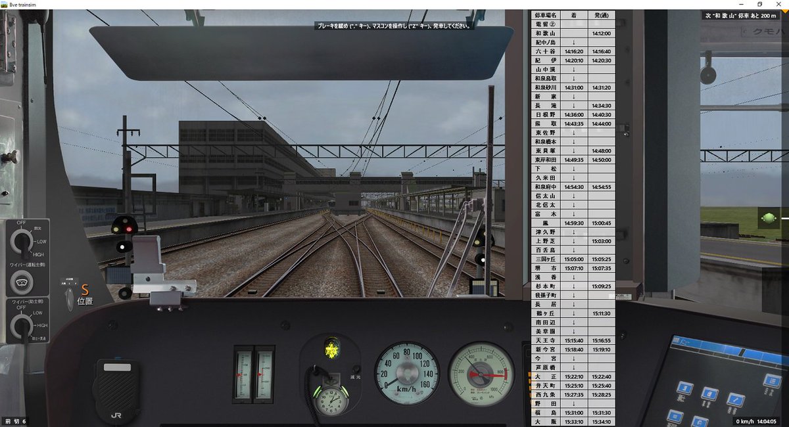Image resolution: width=789 pixels, height=427 pixels.
Task: Click the 前切 6 notch indicator
Action: point(15,421)
